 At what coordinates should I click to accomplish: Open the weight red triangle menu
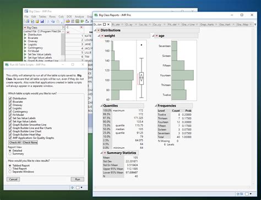pos(102,36)
